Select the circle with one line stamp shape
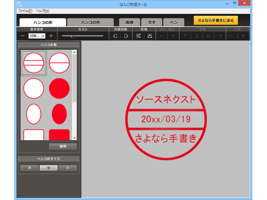Screen dimensions: 267x200 pos(59,63)
